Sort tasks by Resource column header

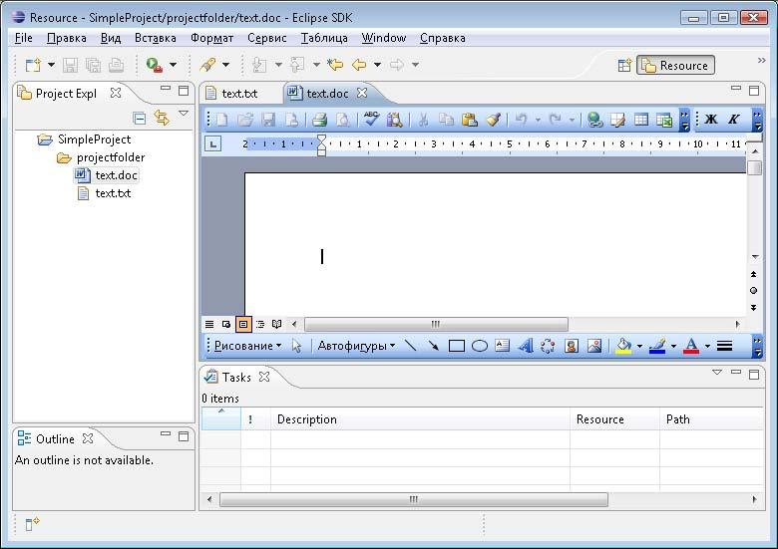coord(614,419)
